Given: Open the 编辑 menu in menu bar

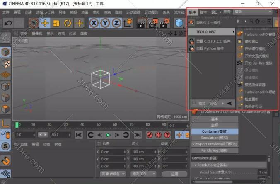Looking at the screenshot, I should 17,12.
